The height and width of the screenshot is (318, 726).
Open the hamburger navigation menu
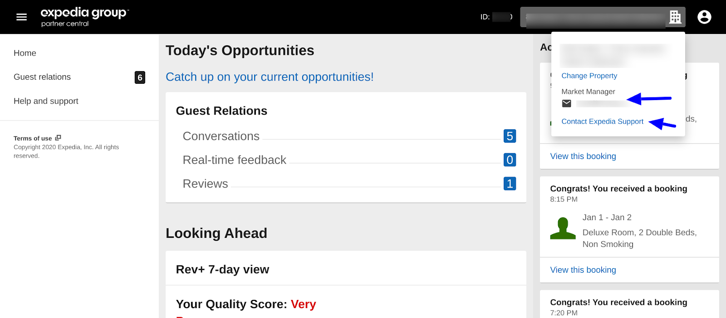tap(21, 17)
